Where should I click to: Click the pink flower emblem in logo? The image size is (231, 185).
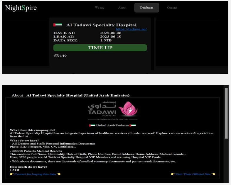point(129,108)
